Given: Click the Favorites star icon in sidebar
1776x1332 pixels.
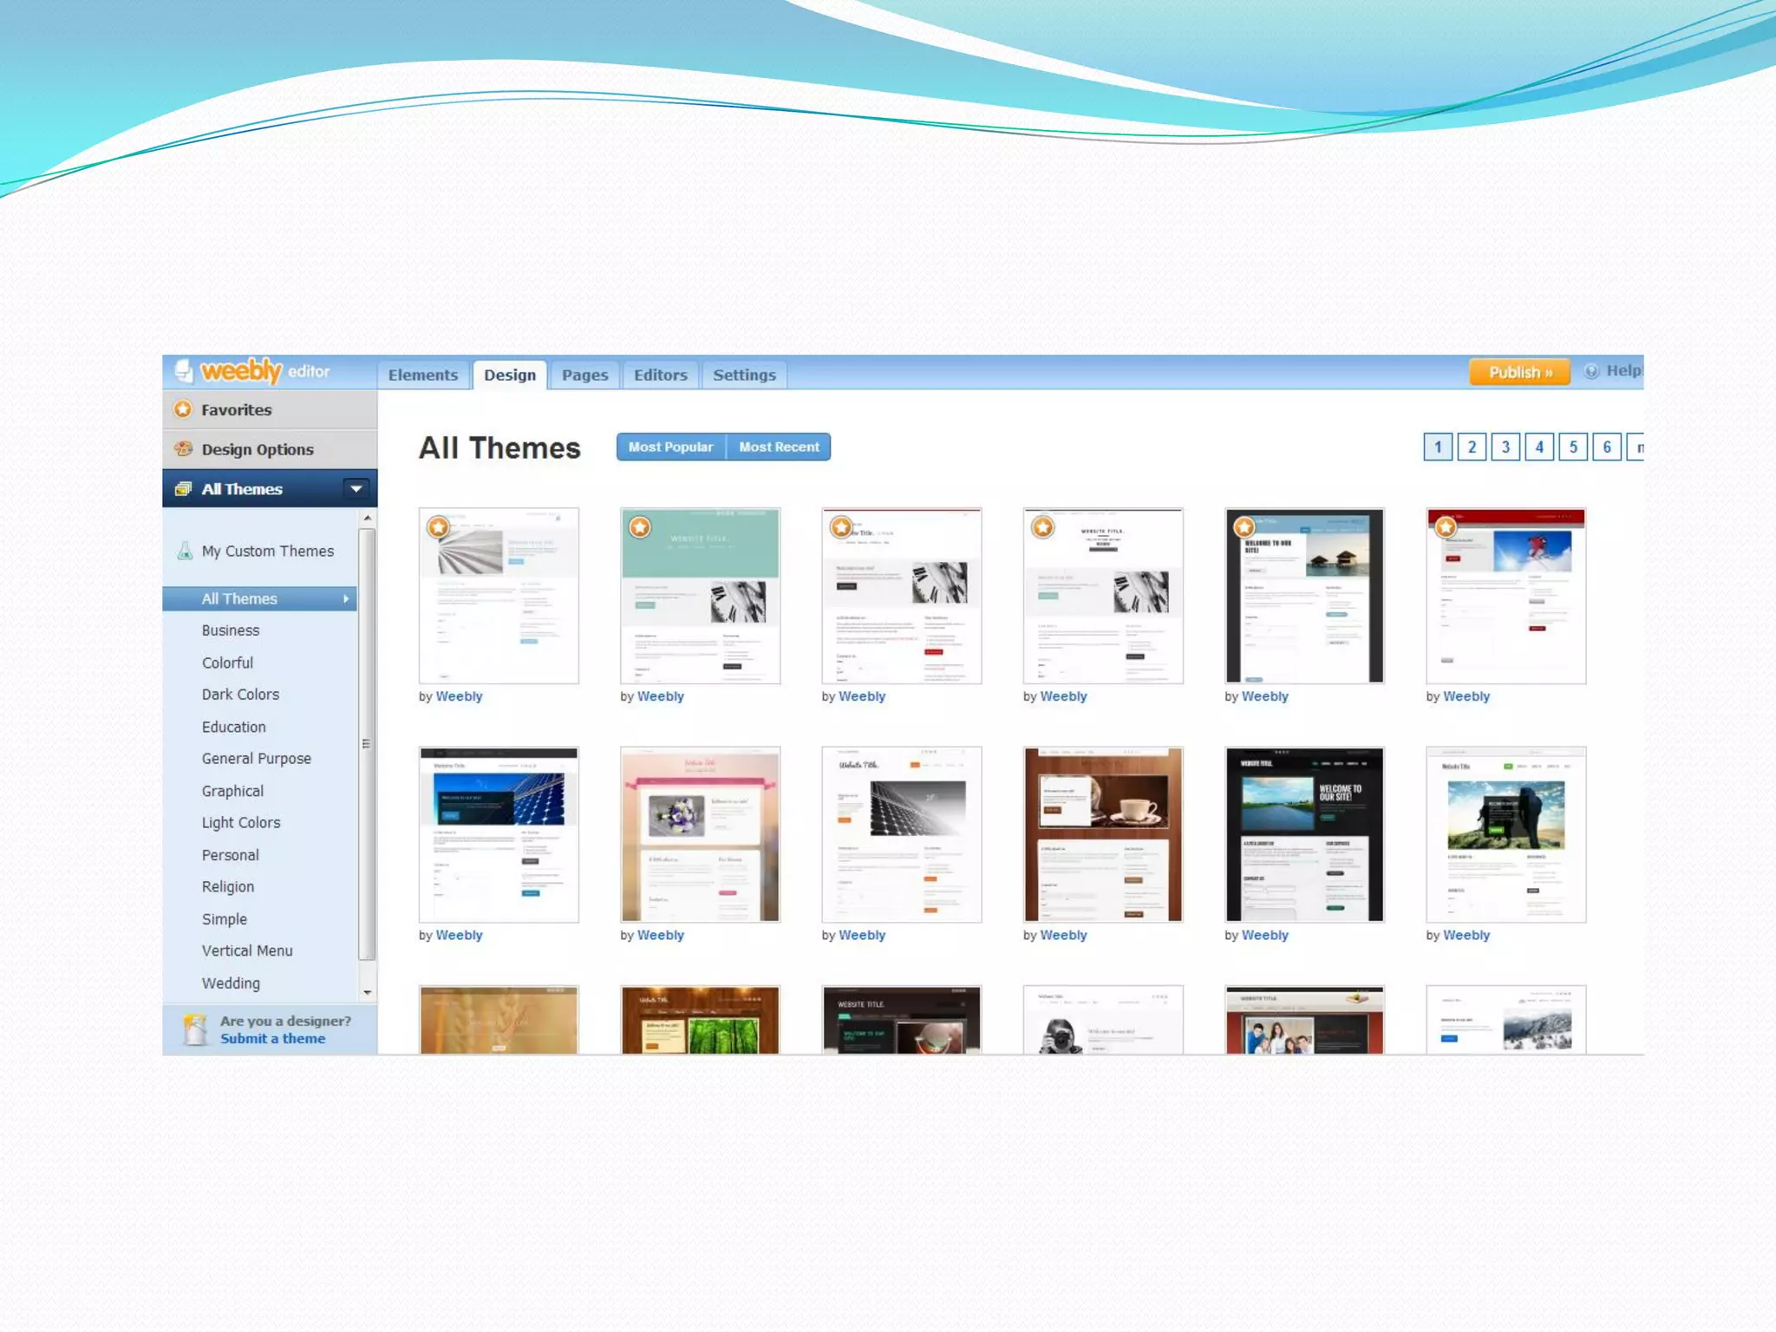Looking at the screenshot, I should tap(183, 409).
